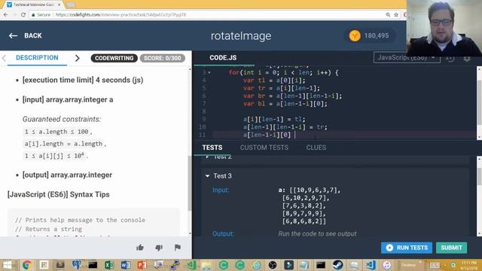Click the Test 3 input array value
The width and height of the screenshot is (482, 271).
click(x=310, y=206)
